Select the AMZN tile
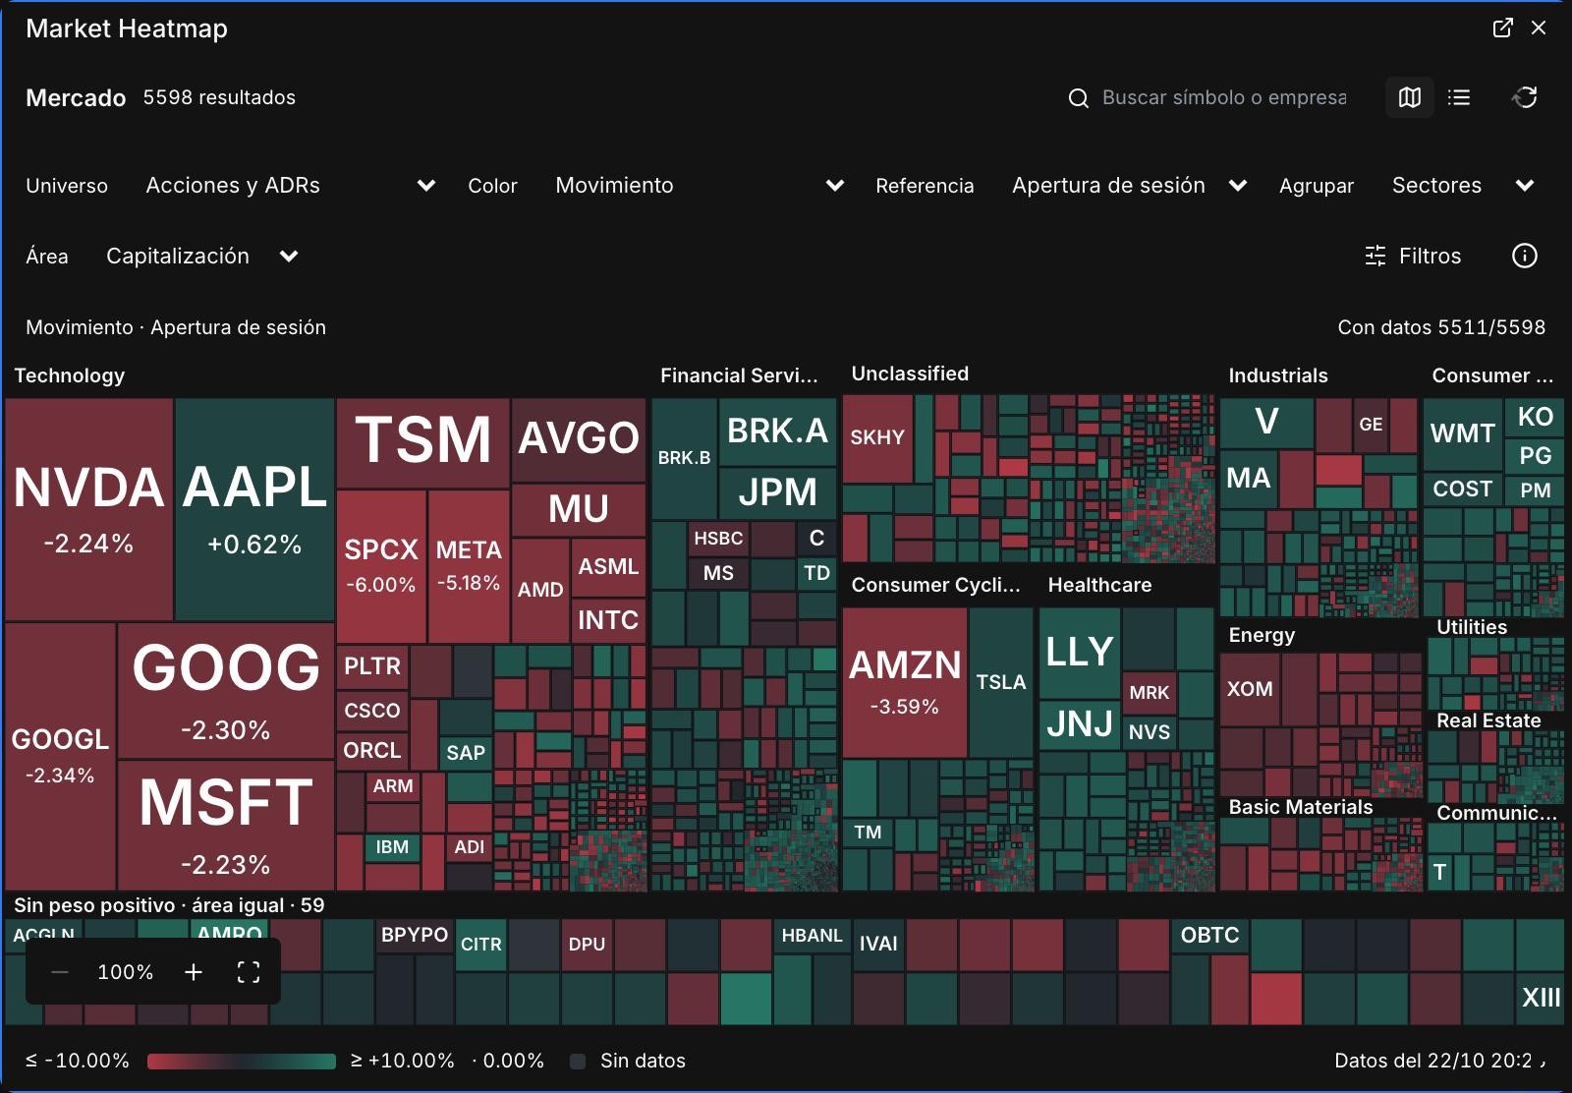 (905, 683)
